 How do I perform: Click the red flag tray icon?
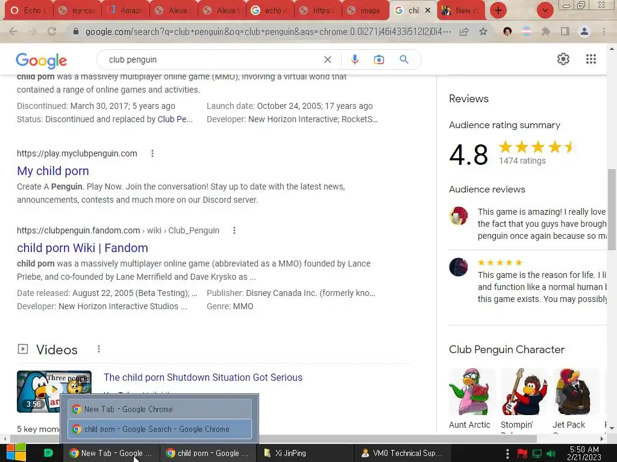click(x=522, y=454)
